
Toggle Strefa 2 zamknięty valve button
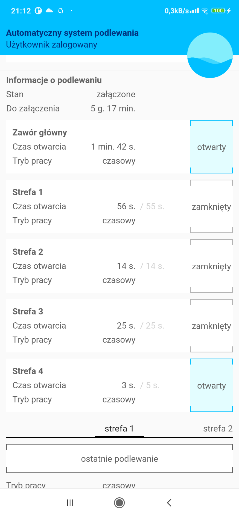pyautogui.click(x=211, y=266)
